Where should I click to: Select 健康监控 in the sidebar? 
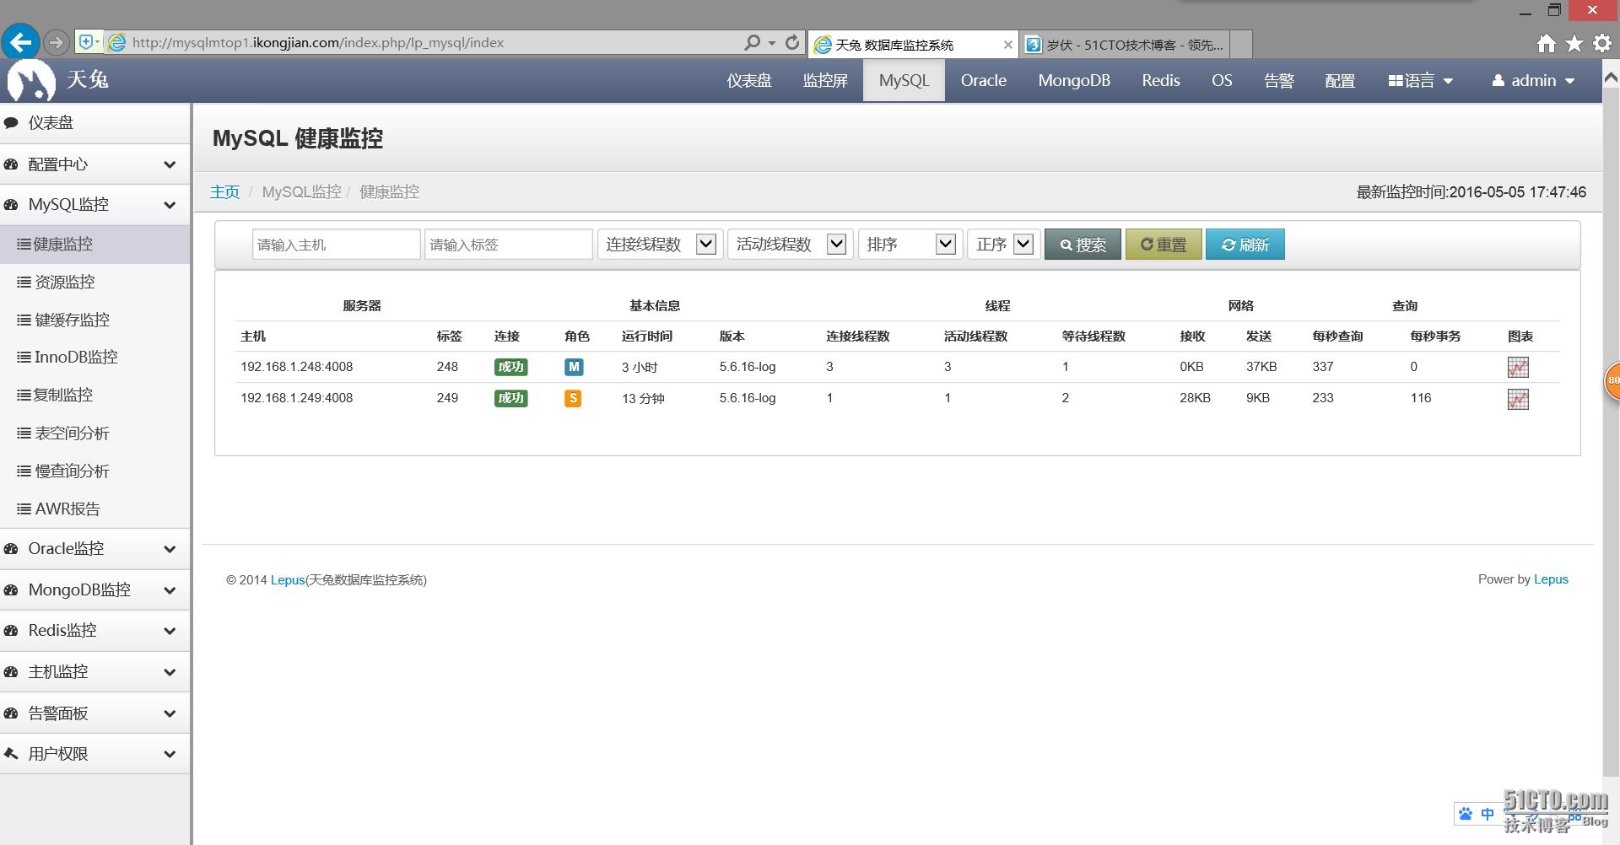94,245
